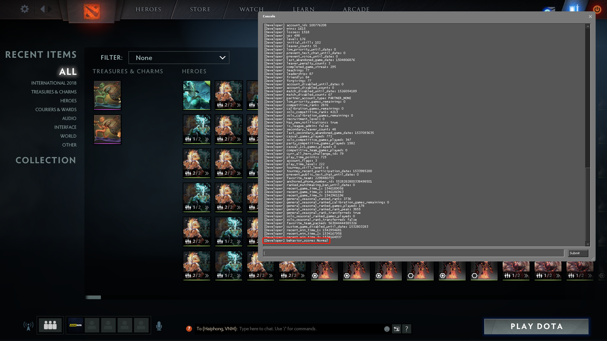
Task: Click the red power quit icon
Action: [x=597, y=9]
